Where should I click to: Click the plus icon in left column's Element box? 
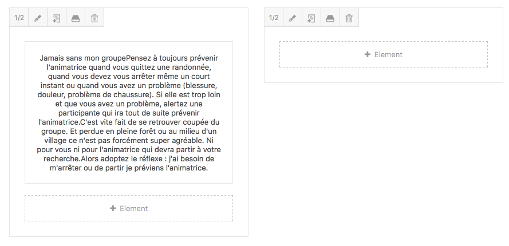(113, 208)
